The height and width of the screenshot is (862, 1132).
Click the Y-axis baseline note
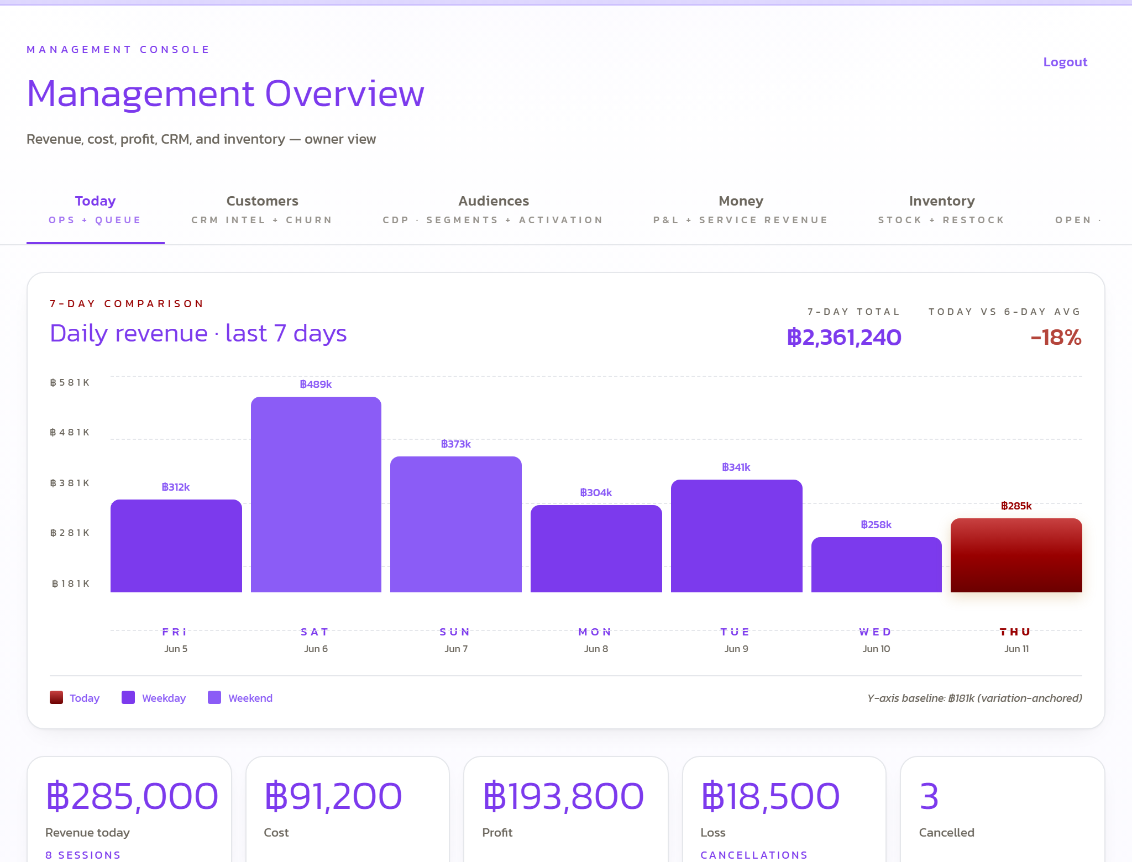(974, 698)
